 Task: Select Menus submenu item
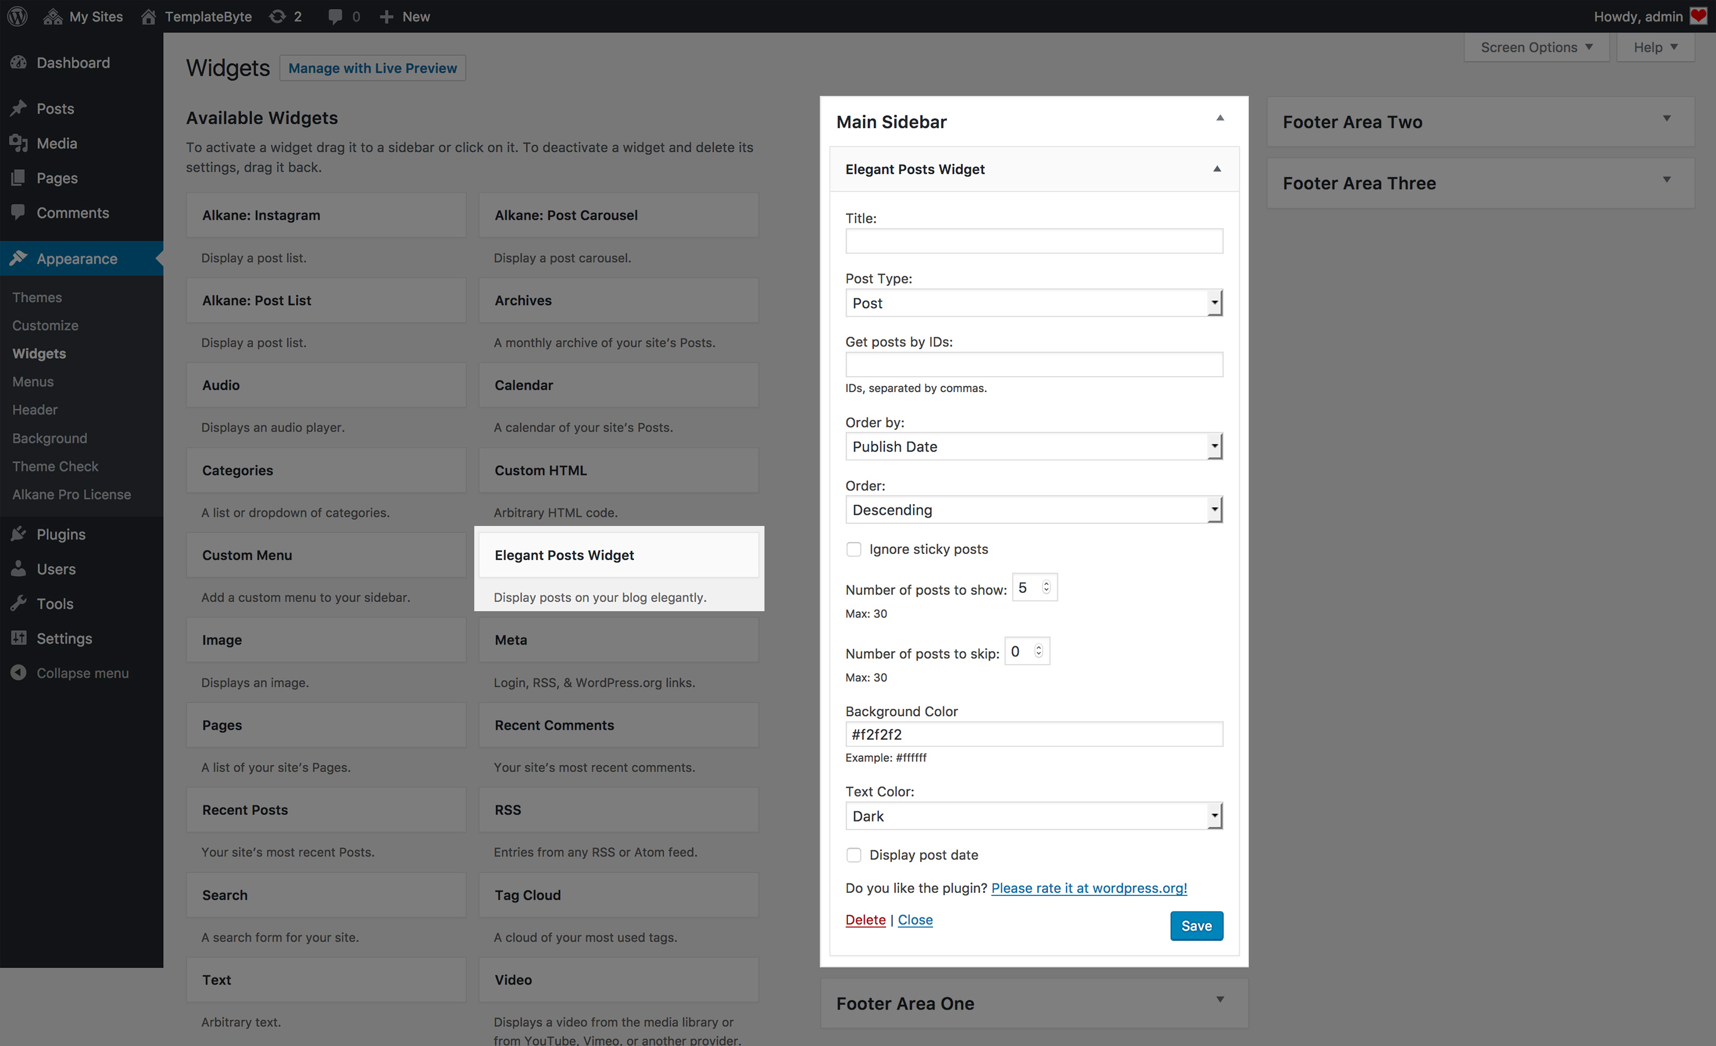33,382
